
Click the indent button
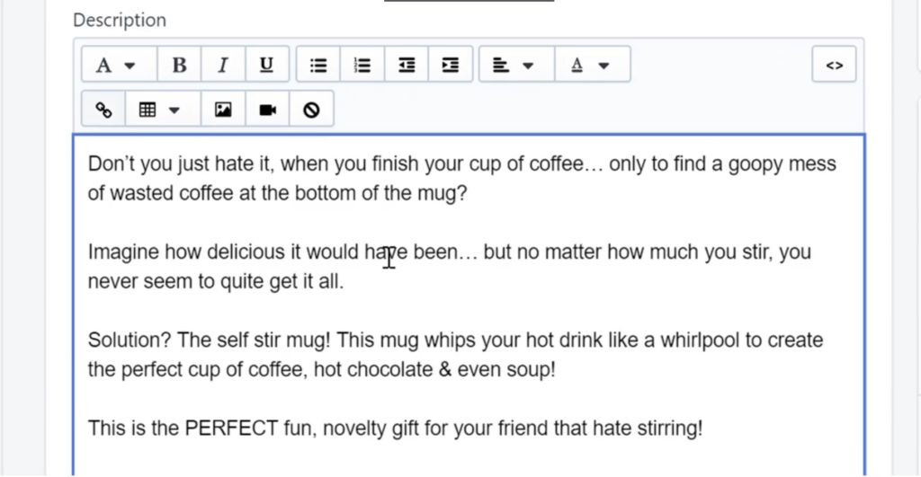pos(451,65)
